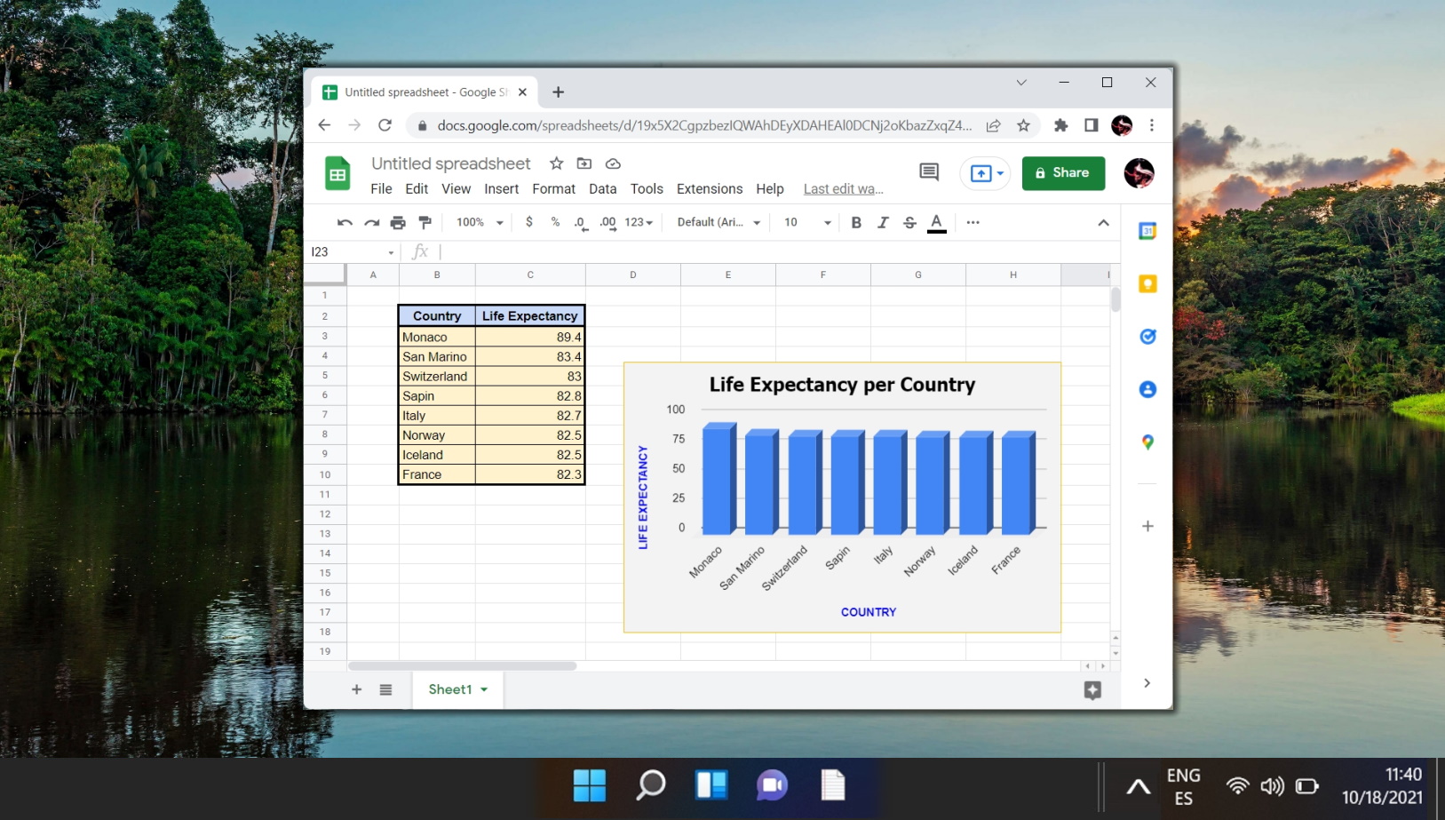Decrease decimal places icon
This screenshot has width=1445, height=820.
[x=581, y=223]
